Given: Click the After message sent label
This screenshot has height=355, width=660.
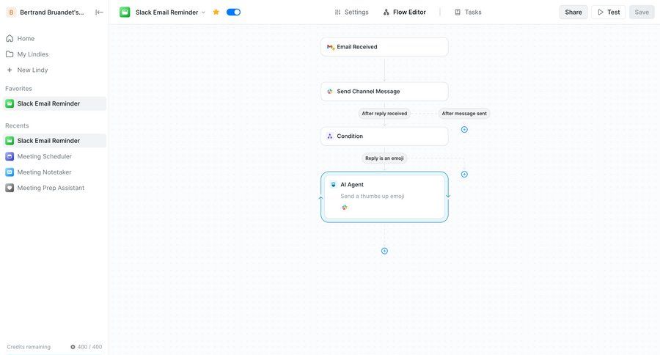Looking at the screenshot, I should pos(464,113).
